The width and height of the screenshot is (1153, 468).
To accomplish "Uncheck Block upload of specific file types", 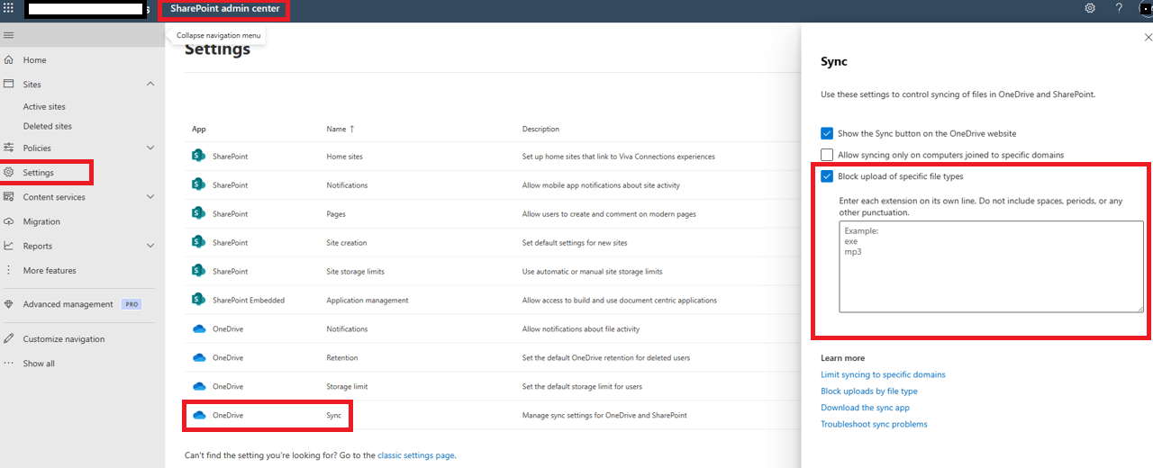I will coord(827,176).
